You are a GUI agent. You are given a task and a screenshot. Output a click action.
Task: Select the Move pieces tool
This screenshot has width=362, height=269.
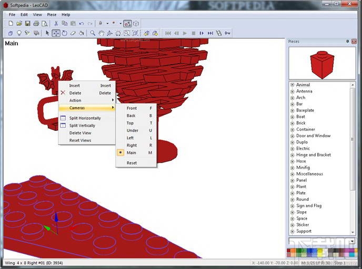(x=56, y=33)
